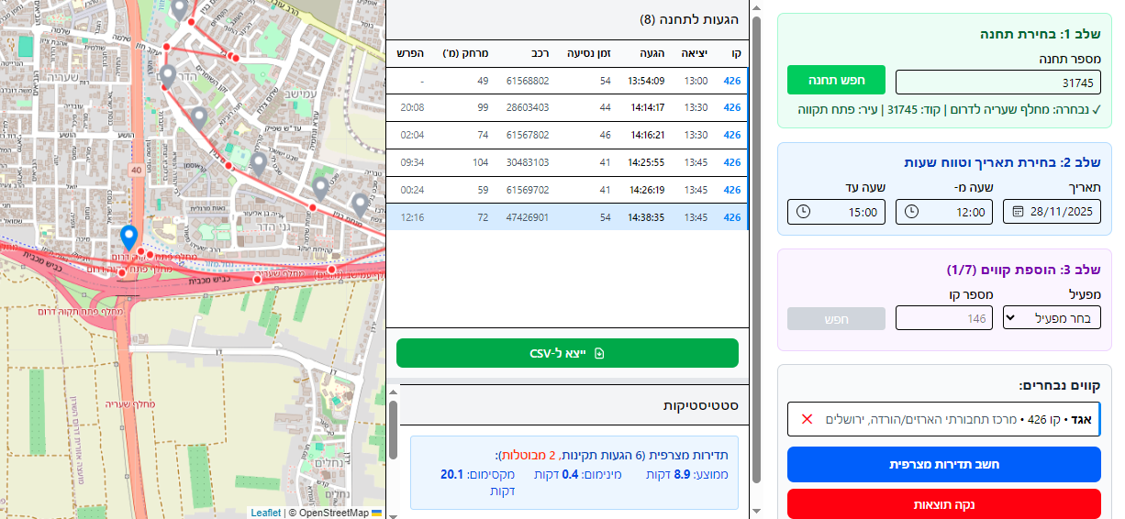The width and height of the screenshot is (1125, 519).
Task: Click the gap value 20:08
Action: [412, 107]
